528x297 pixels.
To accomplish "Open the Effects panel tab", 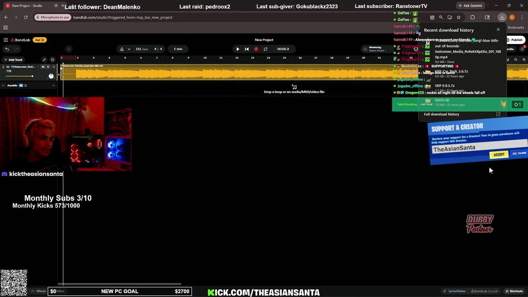I will pos(39,291).
